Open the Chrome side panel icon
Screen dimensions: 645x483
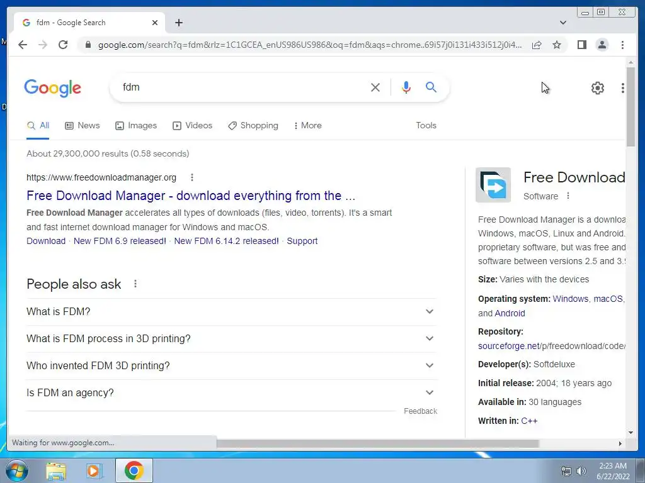coord(581,45)
